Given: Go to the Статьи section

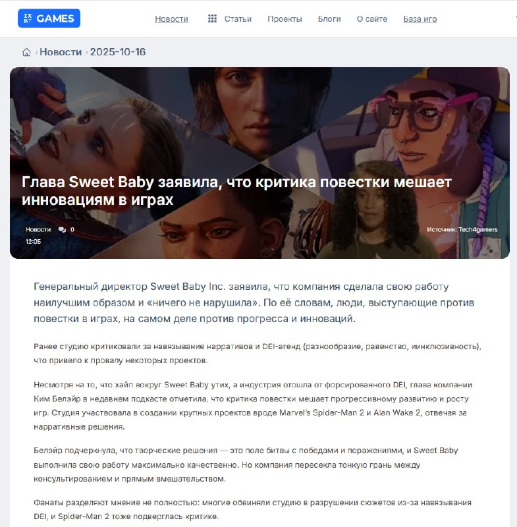Looking at the screenshot, I should tap(238, 19).
